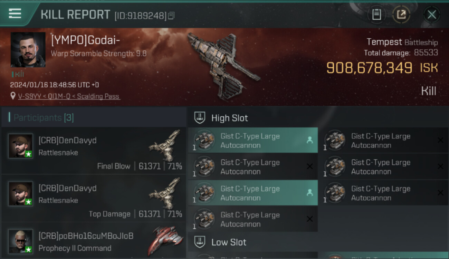Select third-row highlighted Gist C-Type Autocannon
This screenshot has height=259, width=449.
pos(253,193)
